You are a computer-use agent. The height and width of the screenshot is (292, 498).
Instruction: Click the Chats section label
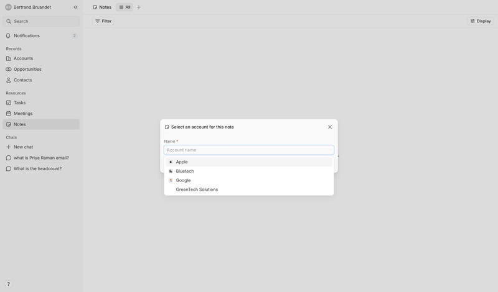(11, 137)
